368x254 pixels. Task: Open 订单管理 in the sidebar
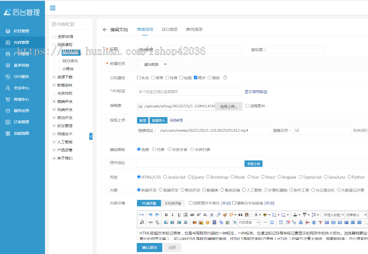[x=21, y=122]
